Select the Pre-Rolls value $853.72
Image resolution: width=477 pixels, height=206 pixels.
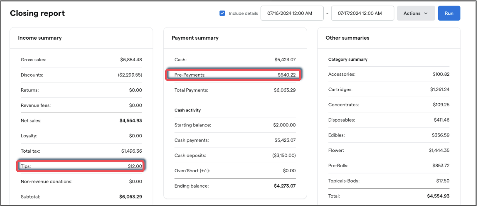(x=441, y=166)
